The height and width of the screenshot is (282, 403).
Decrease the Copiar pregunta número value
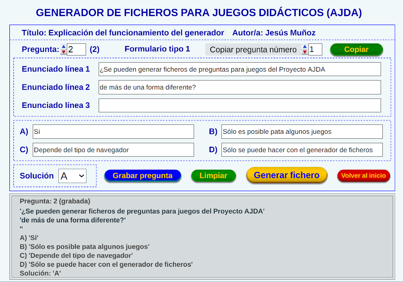click(305, 52)
